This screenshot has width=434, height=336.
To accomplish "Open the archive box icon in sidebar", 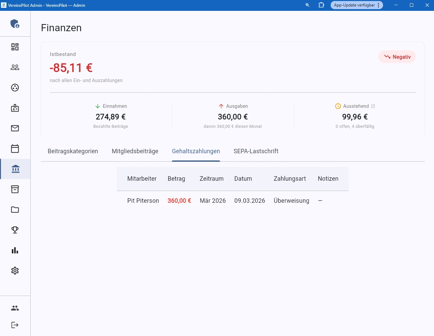I will (x=15, y=189).
